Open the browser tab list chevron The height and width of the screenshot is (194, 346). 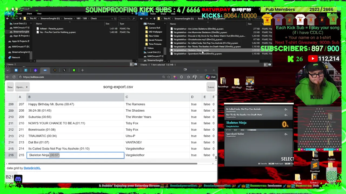[x=8, y=70]
